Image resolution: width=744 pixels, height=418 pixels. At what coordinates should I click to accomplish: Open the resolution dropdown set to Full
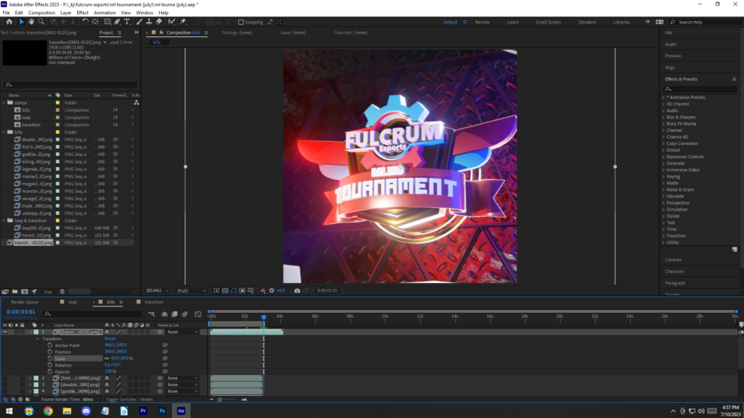tap(193, 291)
